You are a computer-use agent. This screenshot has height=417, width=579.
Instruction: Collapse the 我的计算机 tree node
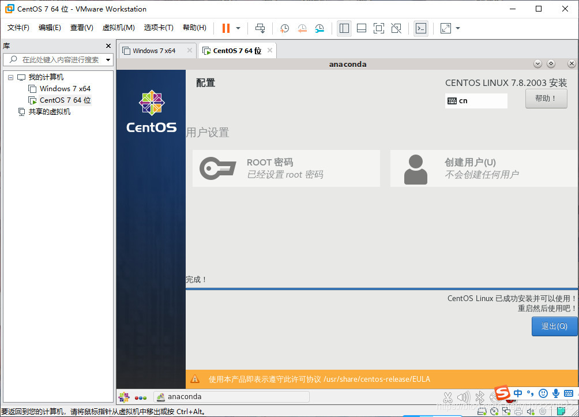pos(11,77)
